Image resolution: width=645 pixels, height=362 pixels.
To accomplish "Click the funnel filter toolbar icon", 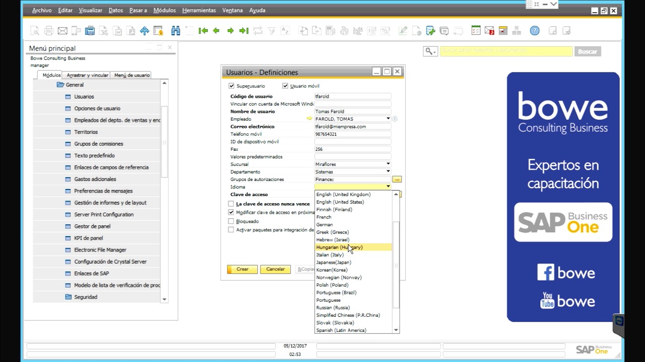I will 272,31.
